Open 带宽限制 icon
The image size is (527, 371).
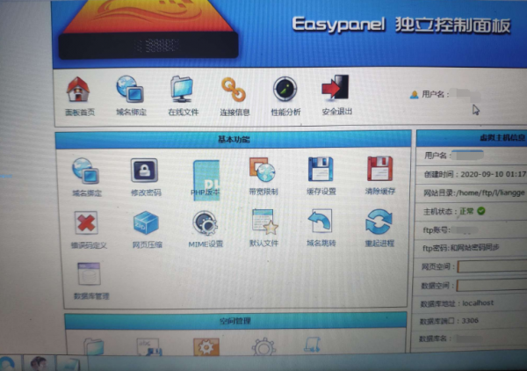(262, 170)
